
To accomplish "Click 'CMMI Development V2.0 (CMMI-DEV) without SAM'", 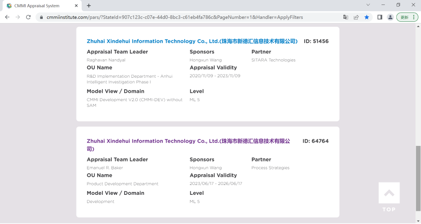I will [x=134, y=102].
